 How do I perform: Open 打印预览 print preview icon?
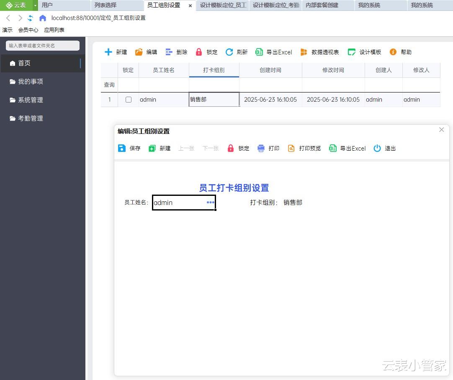click(291, 148)
